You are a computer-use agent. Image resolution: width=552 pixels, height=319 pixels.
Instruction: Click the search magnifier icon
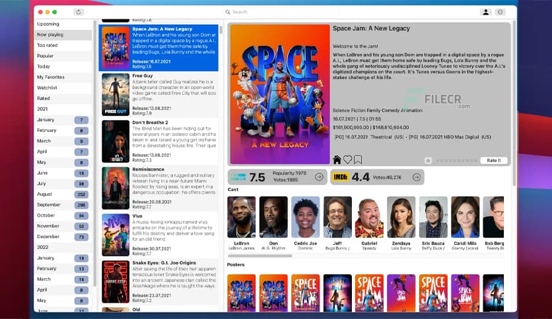tap(228, 12)
